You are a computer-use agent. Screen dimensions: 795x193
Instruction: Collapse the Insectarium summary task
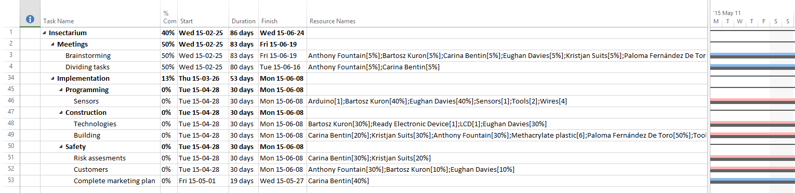pyautogui.click(x=44, y=33)
